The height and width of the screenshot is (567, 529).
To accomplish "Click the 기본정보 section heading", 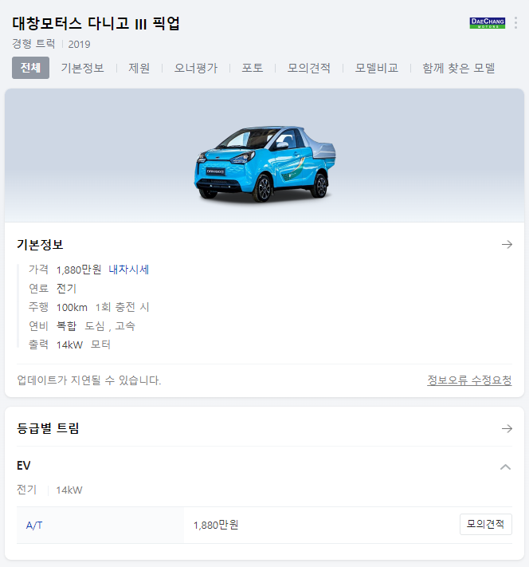I will [40, 245].
